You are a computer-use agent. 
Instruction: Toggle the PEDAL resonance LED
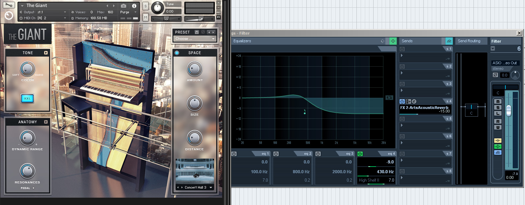point(33,188)
